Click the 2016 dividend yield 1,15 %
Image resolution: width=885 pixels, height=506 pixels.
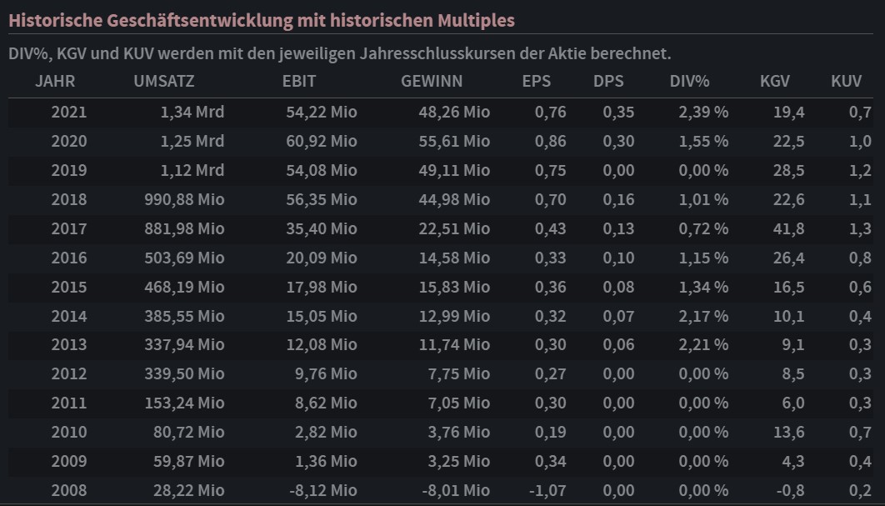pyautogui.click(x=703, y=258)
